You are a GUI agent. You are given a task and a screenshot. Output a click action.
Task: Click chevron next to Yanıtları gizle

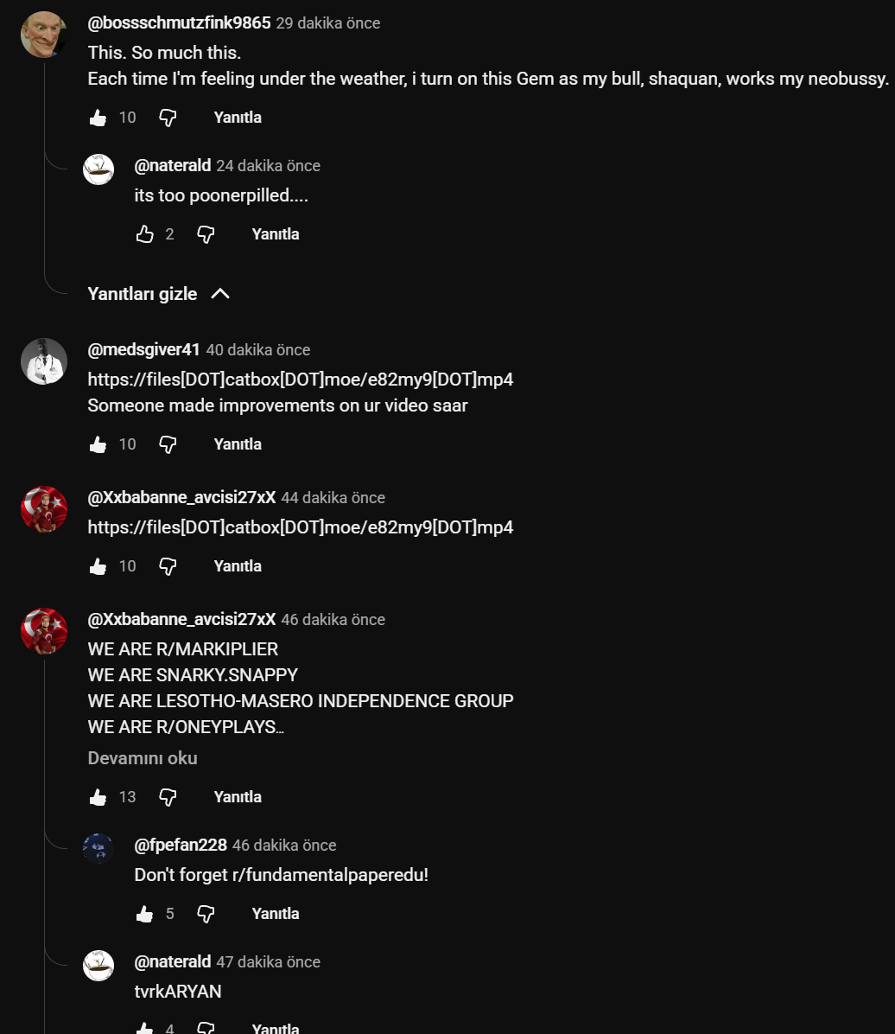[x=220, y=294]
